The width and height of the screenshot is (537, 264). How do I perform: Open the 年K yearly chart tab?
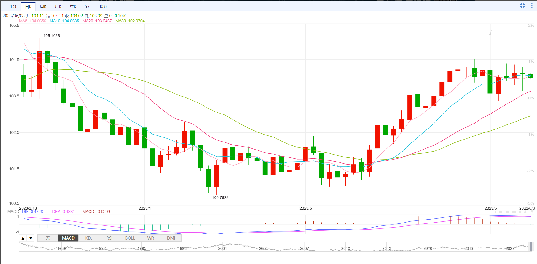[x=73, y=6]
